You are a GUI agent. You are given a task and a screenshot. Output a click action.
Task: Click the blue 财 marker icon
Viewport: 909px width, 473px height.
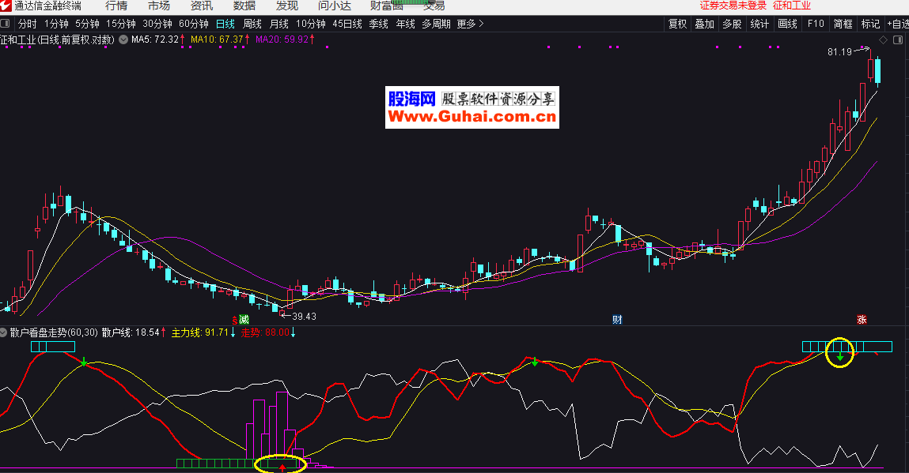coord(618,320)
